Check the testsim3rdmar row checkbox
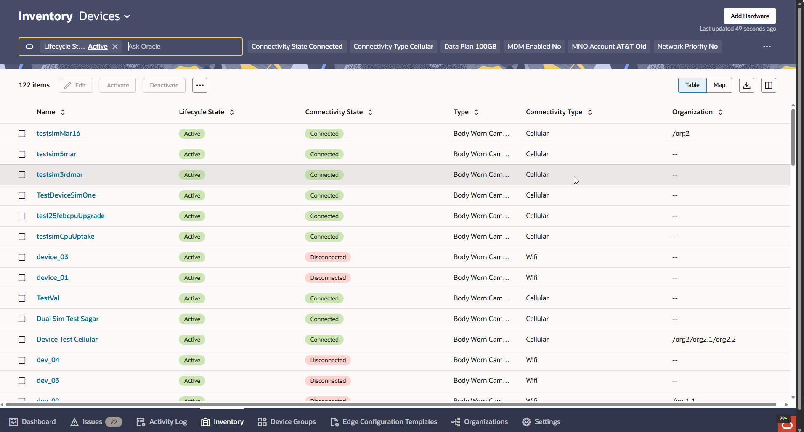The image size is (804, 432). [x=22, y=175]
